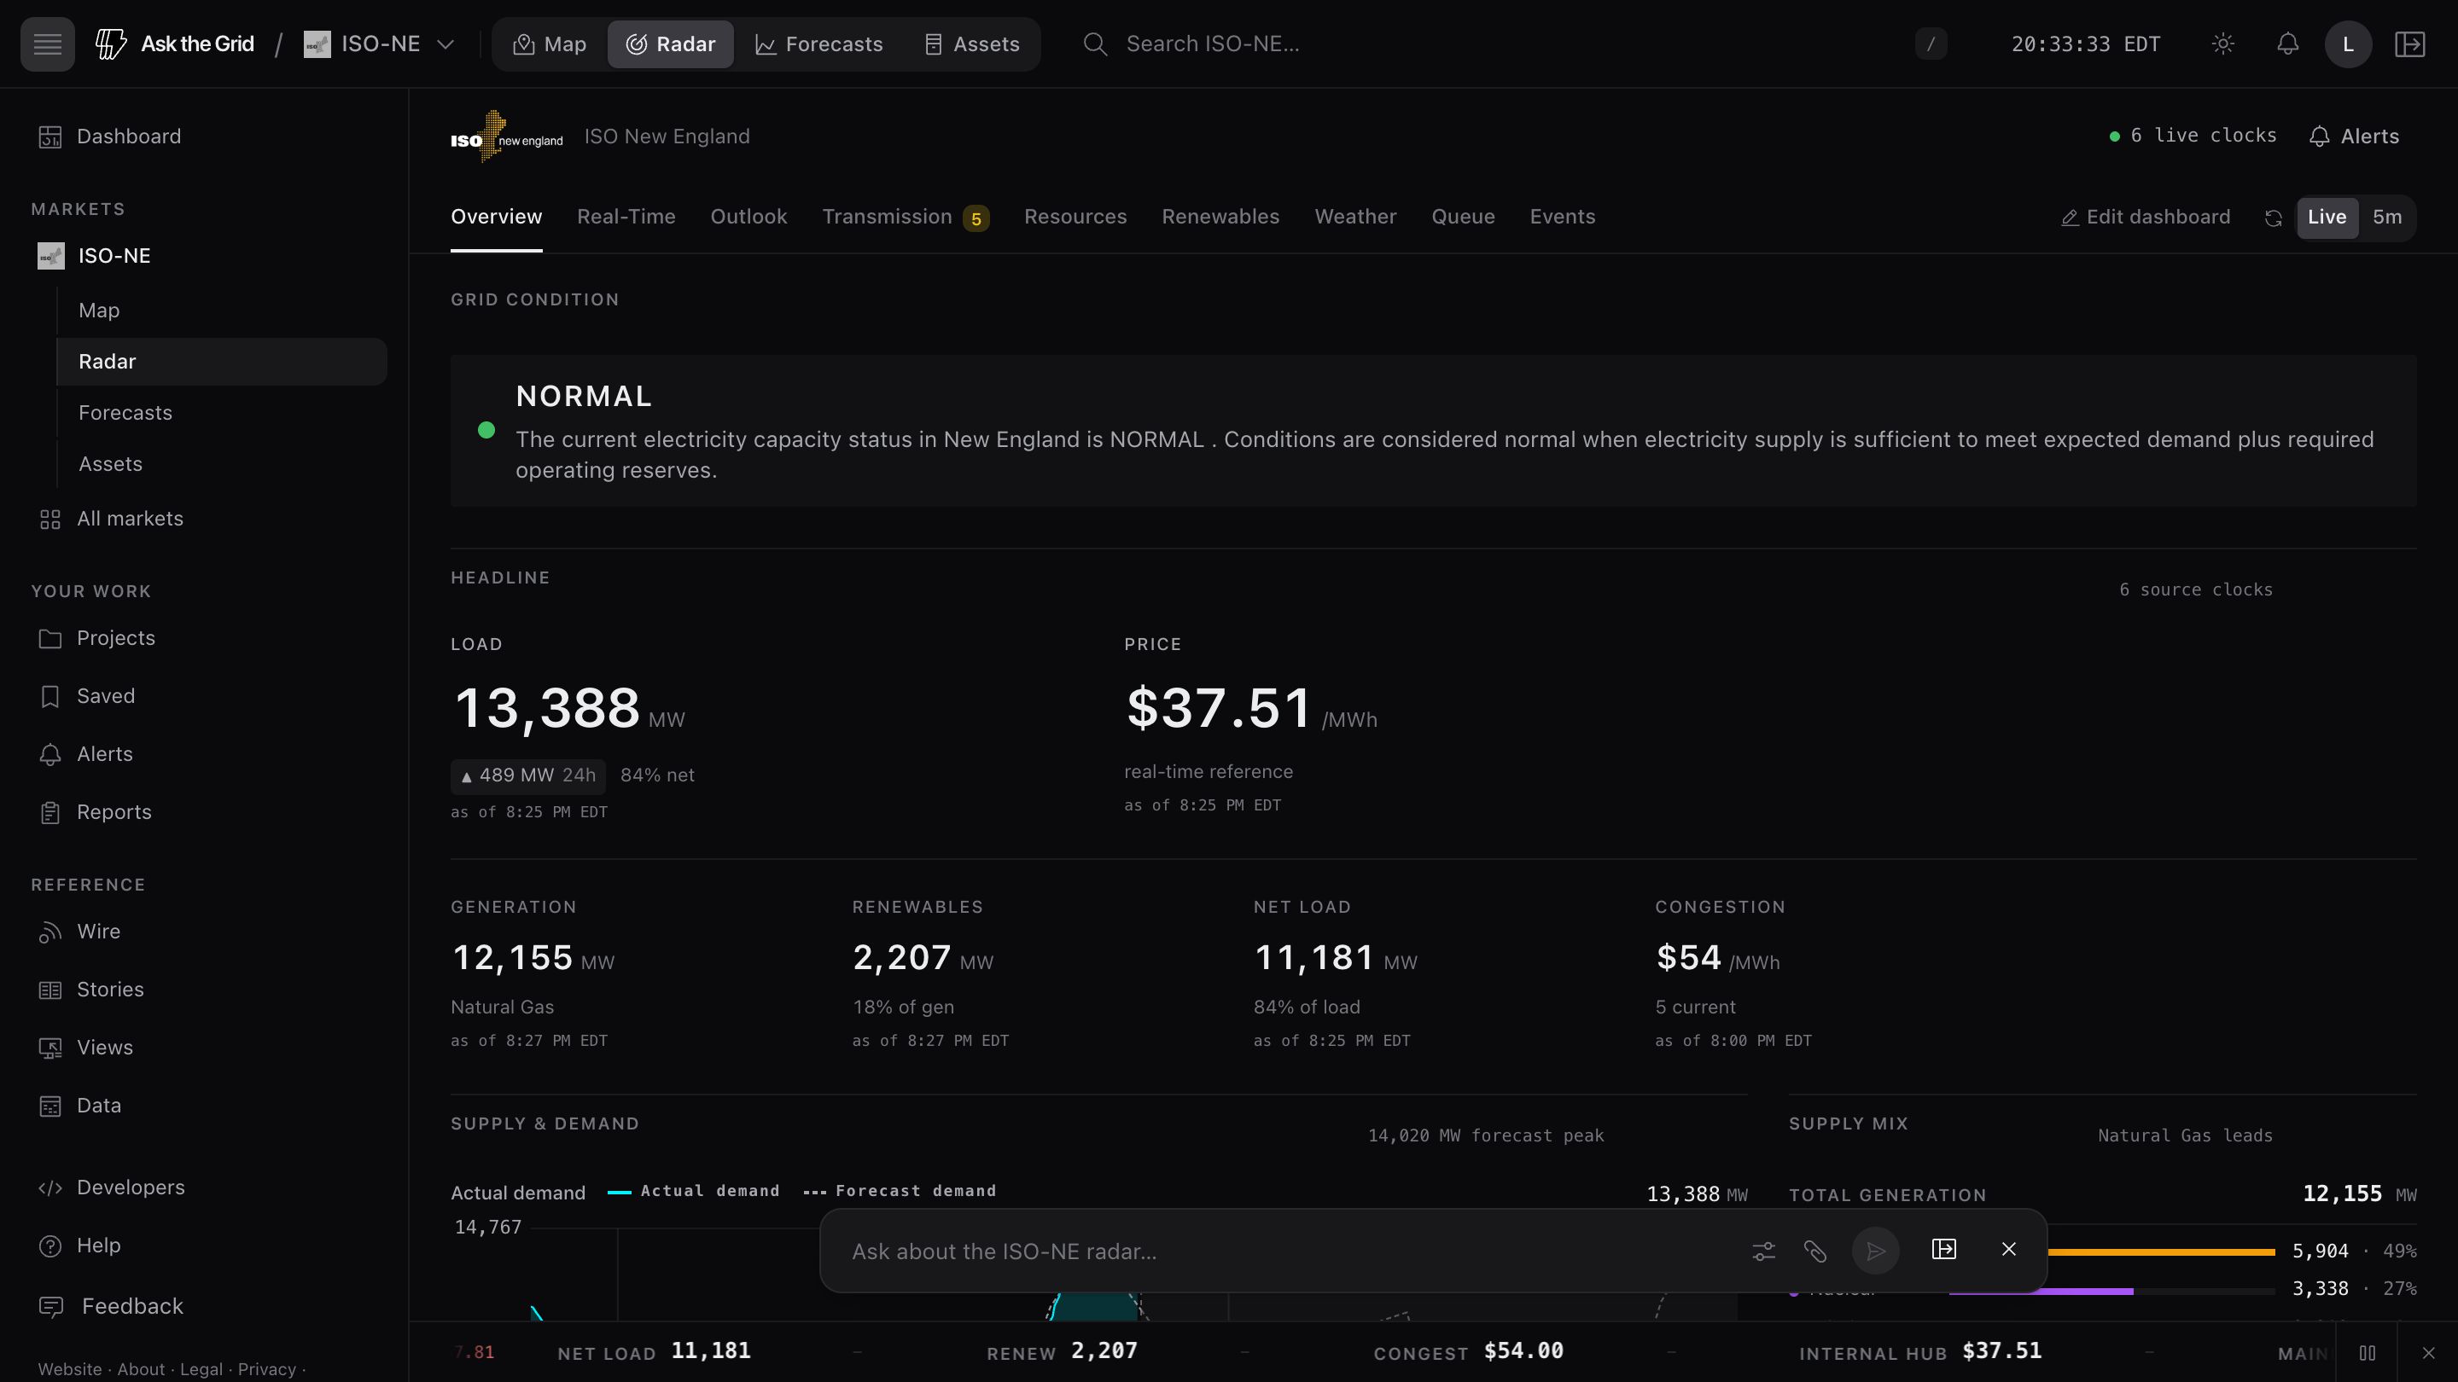
Task: Switch to the Queue tab
Action: point(1463,218)
